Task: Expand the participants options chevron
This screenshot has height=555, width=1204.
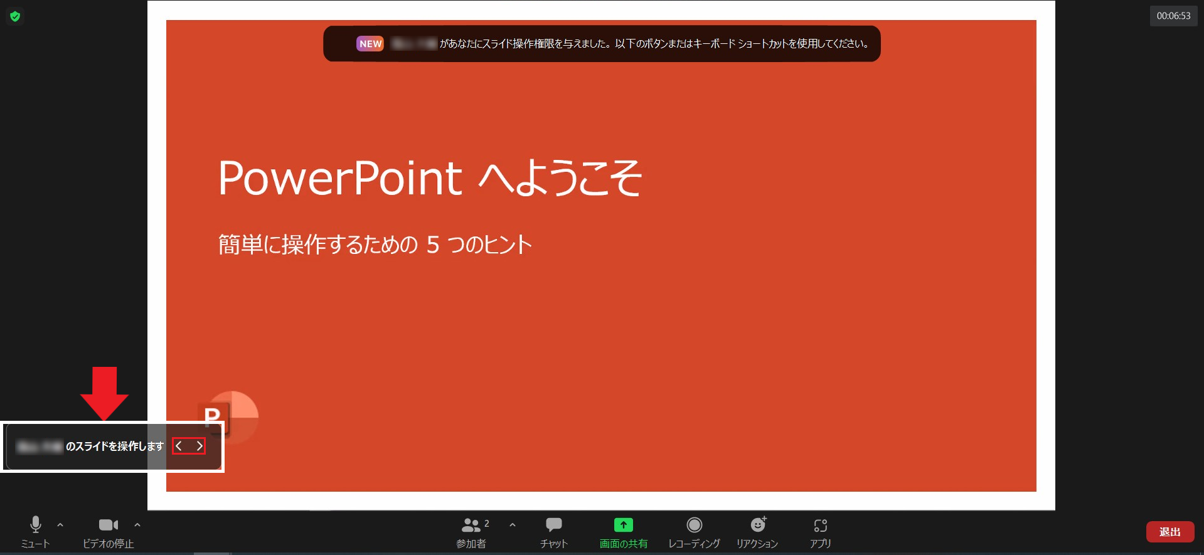Action: click(513, 525)
